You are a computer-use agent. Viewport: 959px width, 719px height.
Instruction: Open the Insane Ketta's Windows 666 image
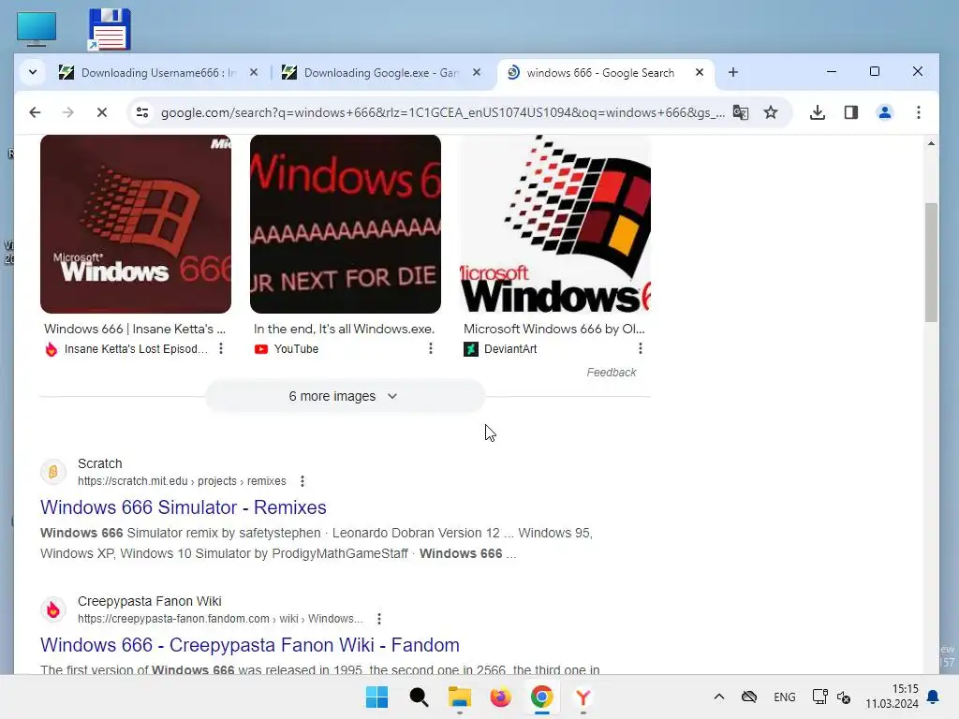[136, 224]
